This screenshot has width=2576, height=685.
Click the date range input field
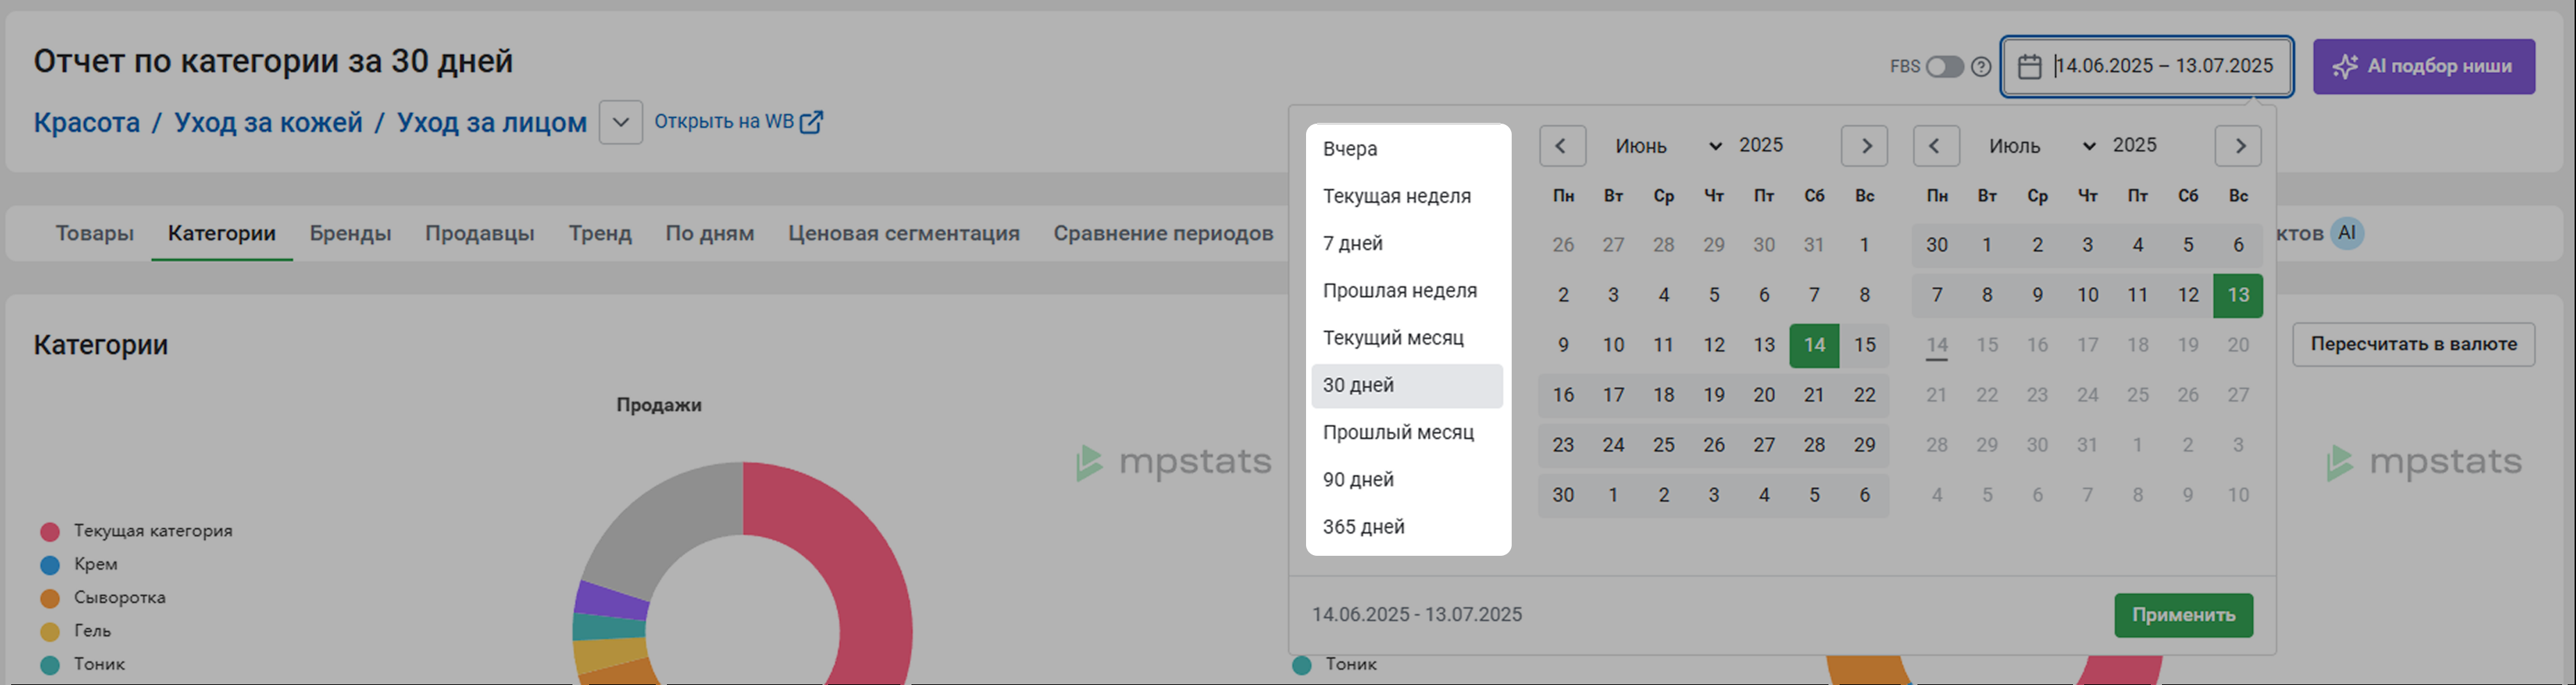[x=2146, y=66]
